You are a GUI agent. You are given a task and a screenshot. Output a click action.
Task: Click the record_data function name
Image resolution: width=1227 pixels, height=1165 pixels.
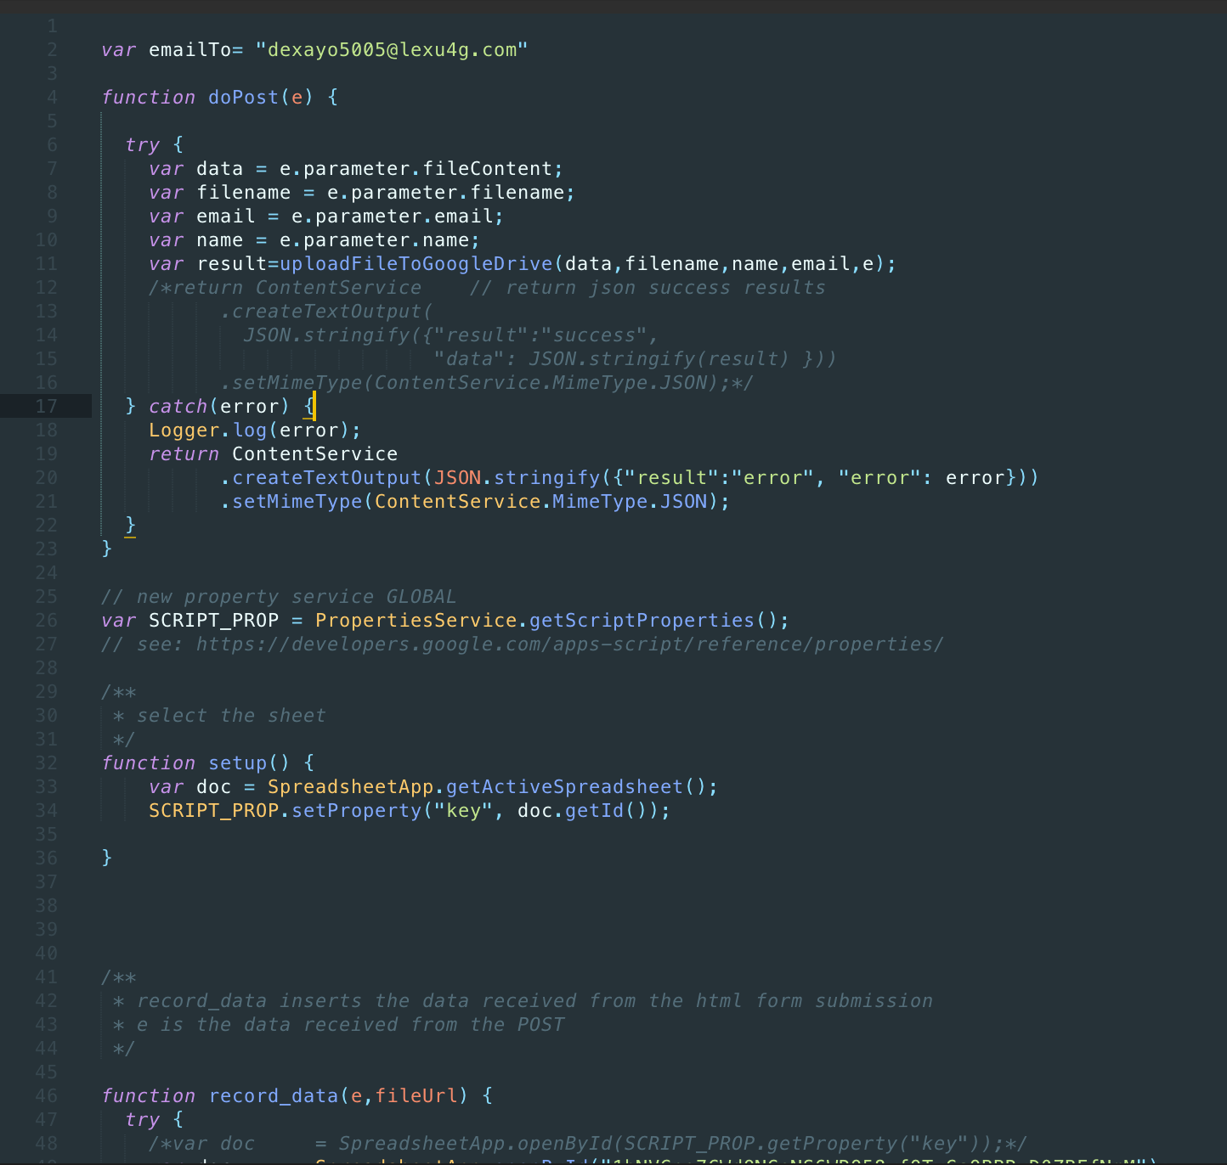coord(273,1096)
